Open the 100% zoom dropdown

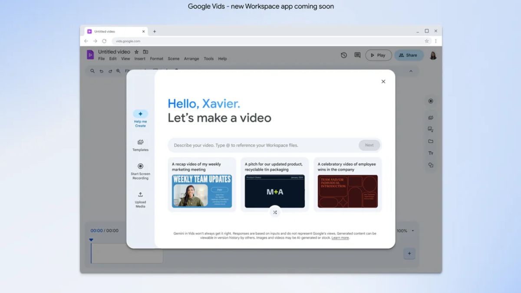(x=406, y=230)
